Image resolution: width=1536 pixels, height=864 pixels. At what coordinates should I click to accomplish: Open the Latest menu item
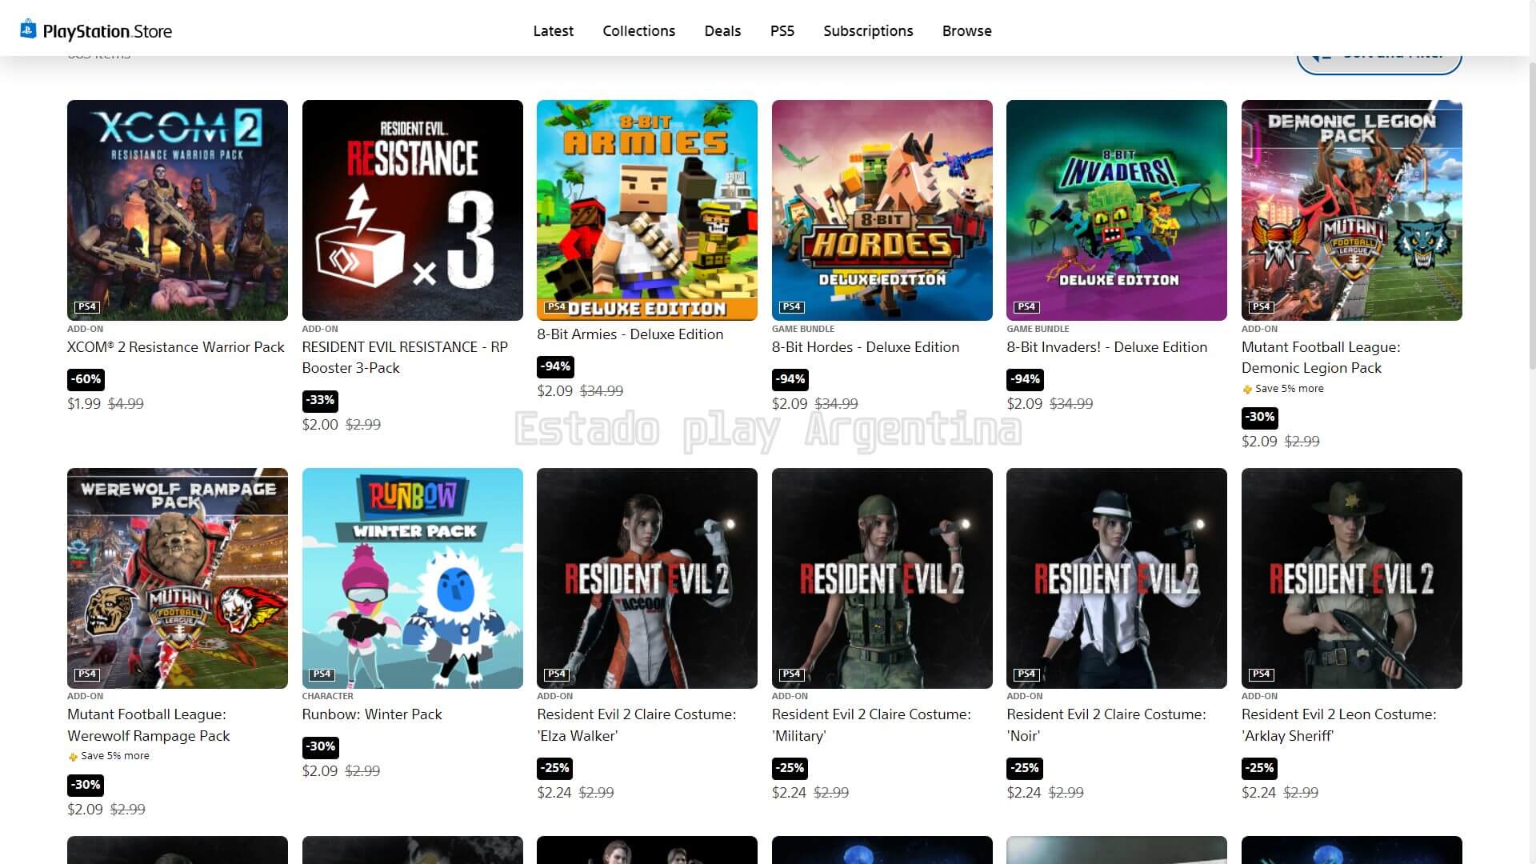pos(553,31)
